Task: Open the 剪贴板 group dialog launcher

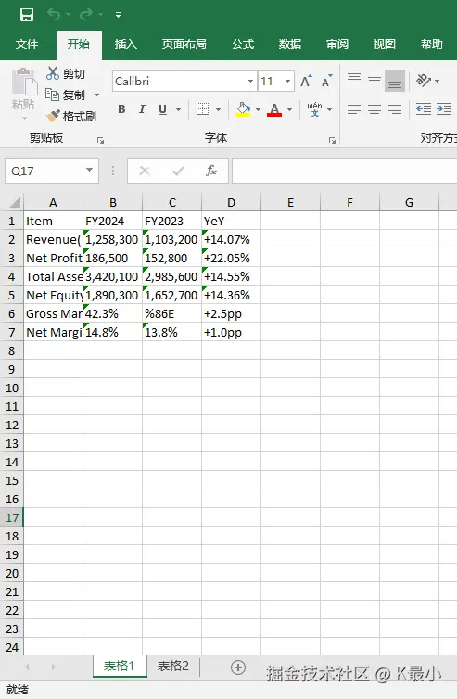Action: 100,140
